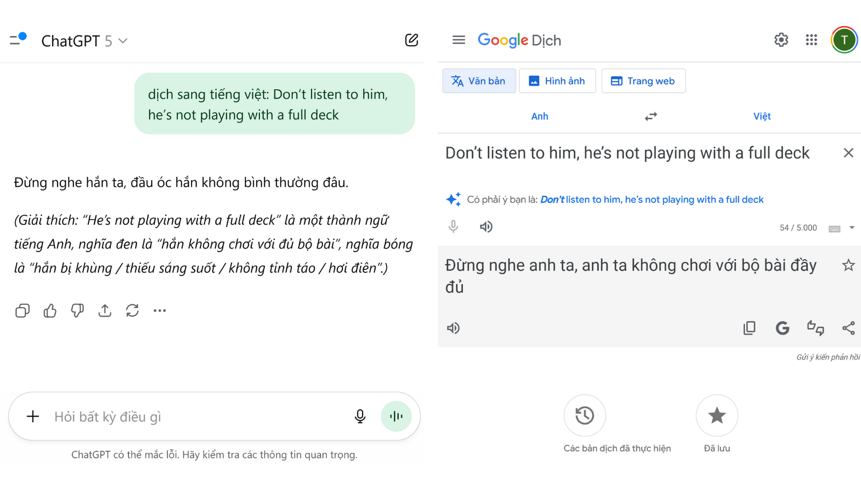The width and height of the screenshot is (861, 484).
Task: Give thumbs down to the ChatGPT answer
Action: click(77, 311)
